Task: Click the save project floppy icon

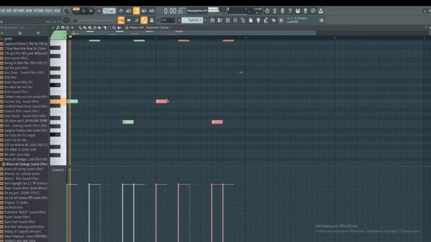Action: tap(298, 11)
